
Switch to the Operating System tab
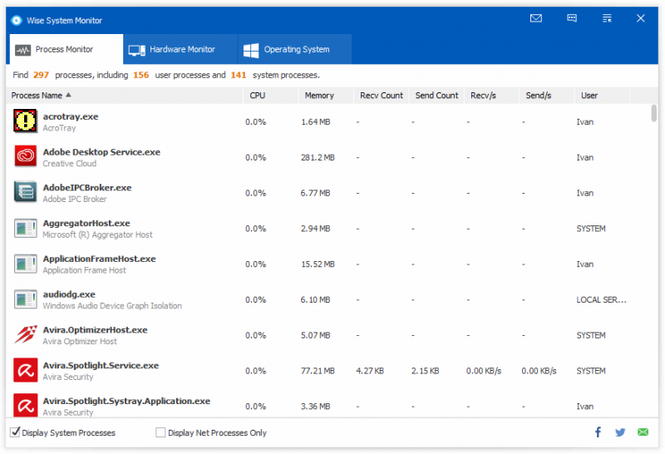click(x=295, y=49)
